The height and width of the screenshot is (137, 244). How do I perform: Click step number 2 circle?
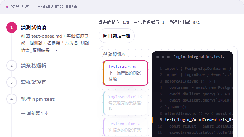[x=12, y=65]
